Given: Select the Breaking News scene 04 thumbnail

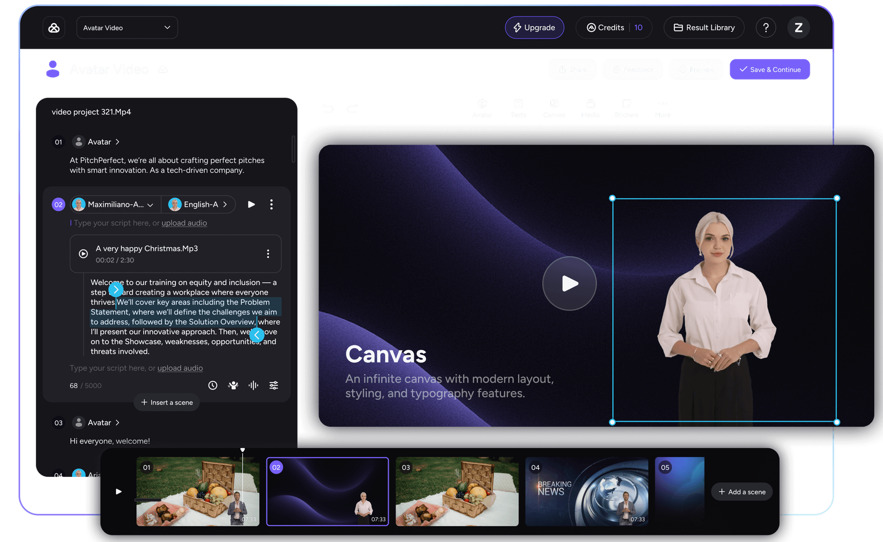Looking at the screenshot, I should point(586,491).
